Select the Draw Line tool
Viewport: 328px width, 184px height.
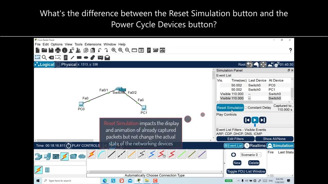pos(73,57)
